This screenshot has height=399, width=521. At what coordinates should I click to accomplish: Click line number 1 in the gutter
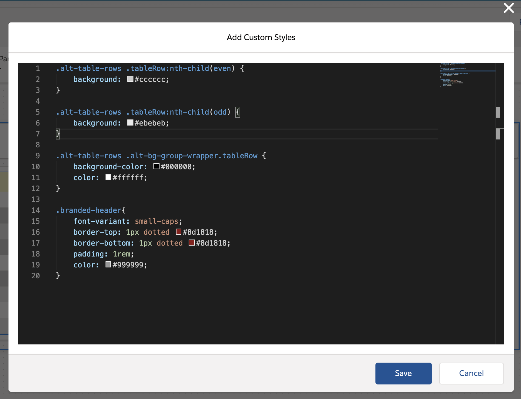tap(38, 69)
